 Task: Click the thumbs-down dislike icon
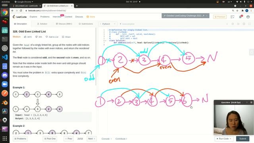click(36, 37)
